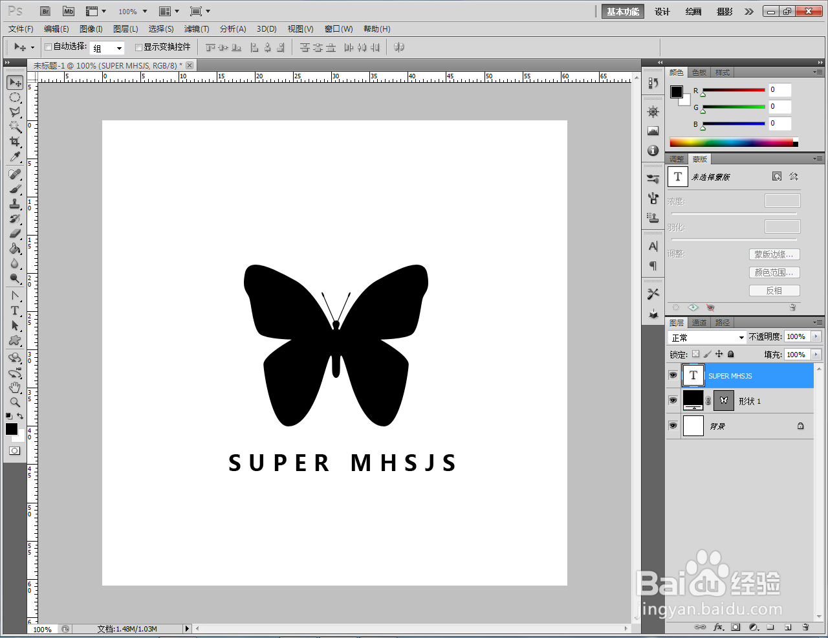Toggle lock position icon

click(719, 354)
